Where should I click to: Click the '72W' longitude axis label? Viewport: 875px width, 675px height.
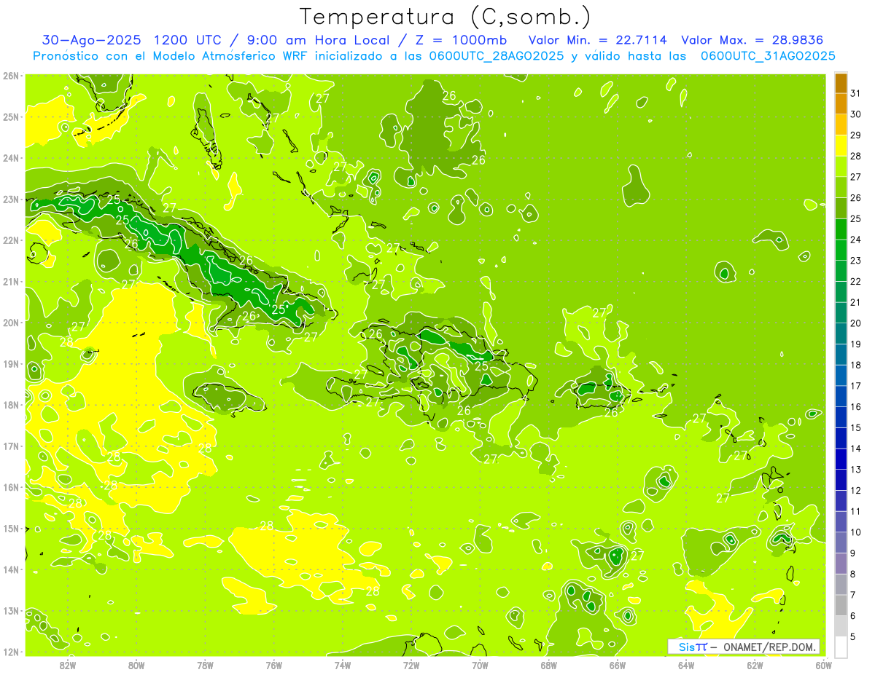point(411,665)
